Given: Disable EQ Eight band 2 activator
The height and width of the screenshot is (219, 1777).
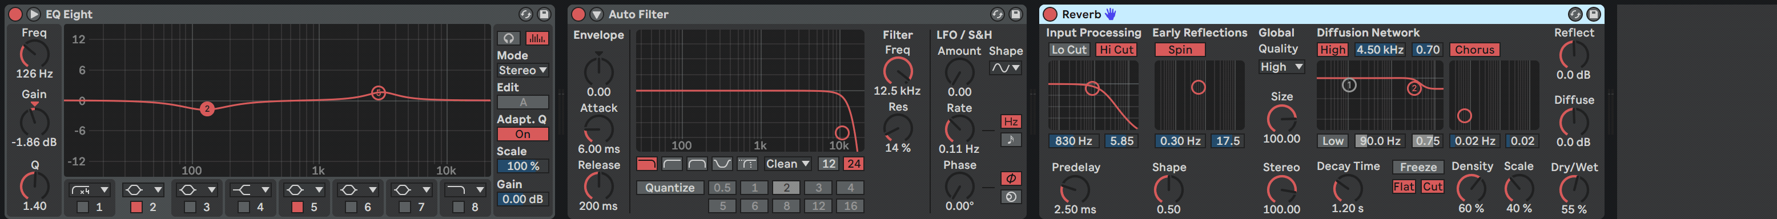Looking at the screenshot, I should [x=136, y=206].
